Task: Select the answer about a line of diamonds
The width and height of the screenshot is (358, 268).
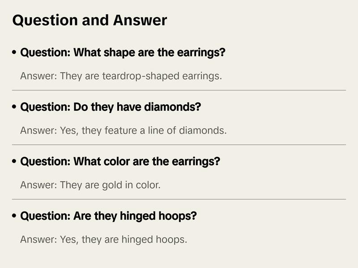Action: tap(124, 130)
